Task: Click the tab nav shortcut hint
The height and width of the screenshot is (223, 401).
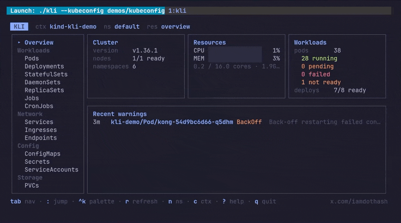Action: coord(23,201)
